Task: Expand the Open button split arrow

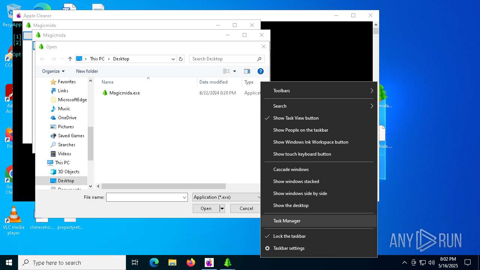Action: click(x=222, y=208)
